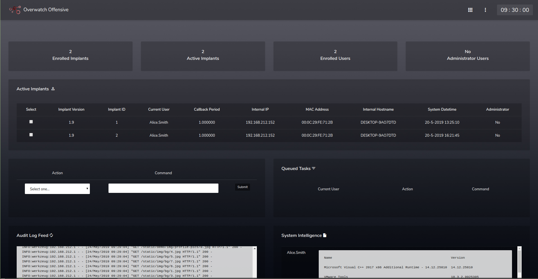Click the Implant ID column header
The height and width of the screenshot is (279, 538).
tap(117, 109)
